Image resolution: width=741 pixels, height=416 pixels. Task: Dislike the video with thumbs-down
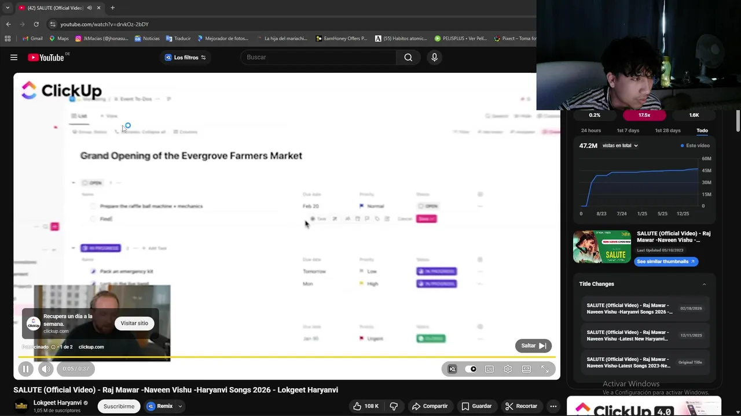click(394, 406)
